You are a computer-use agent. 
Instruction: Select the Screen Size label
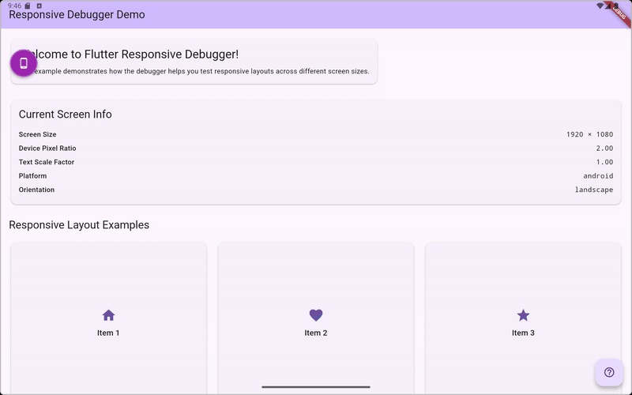point(37,134)
